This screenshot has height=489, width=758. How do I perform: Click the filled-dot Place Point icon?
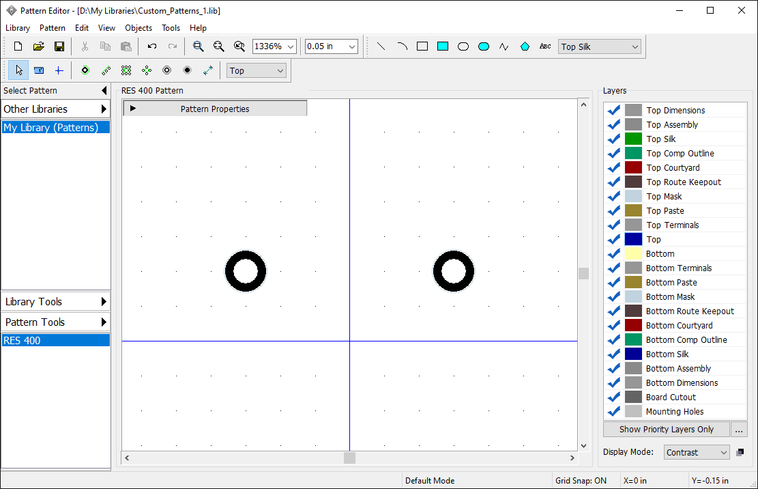pyautogui.click(x=188, y=70)
